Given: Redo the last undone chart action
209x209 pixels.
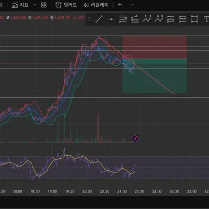Looking at the screenshot, I should [132, 5].
